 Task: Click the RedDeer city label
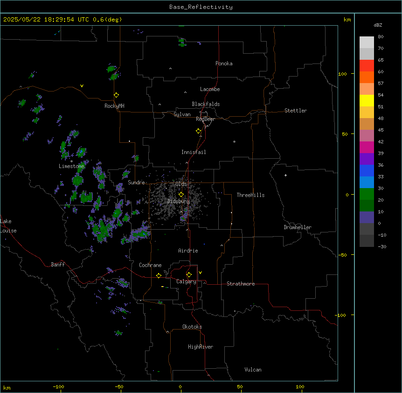tap(205, 119)
